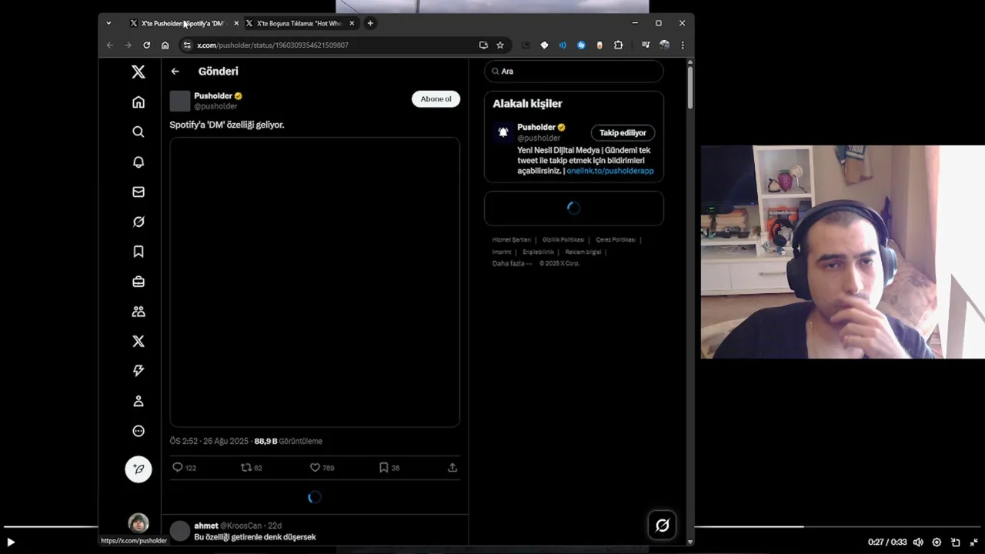The height and width of the screenshot is (554, 985).
Task: Switch to the Pusholder Spotify tab
Action: coord(182,23)
